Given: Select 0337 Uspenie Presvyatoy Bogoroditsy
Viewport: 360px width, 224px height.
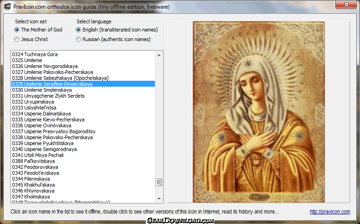Looking at the screenshot, I should (x=83, y=131).
